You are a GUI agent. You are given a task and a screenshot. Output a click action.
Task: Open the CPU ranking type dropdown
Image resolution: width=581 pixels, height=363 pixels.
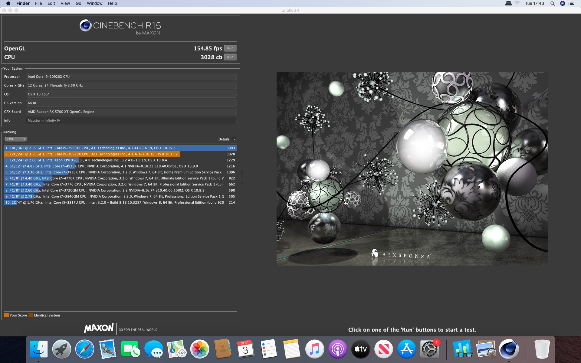[x=16, y=139]
